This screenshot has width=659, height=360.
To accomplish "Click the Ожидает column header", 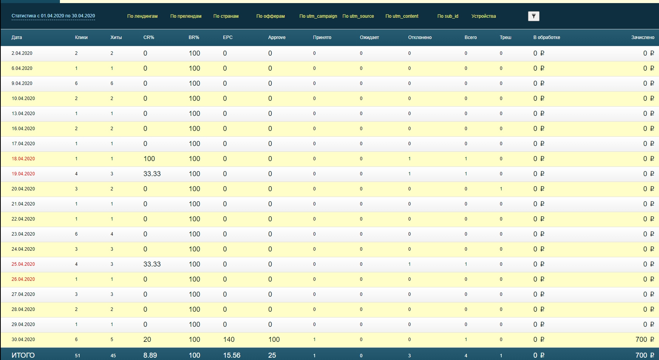I will coord(370,37).
